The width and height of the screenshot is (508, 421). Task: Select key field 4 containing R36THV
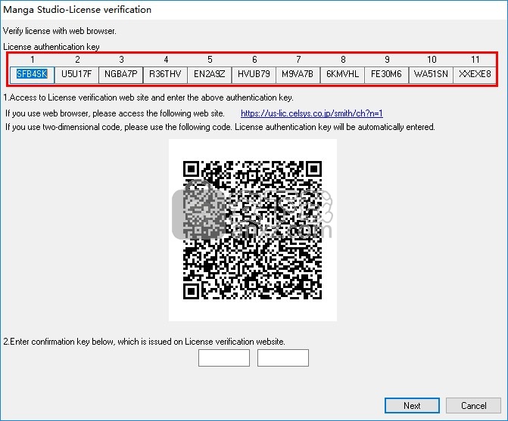click(x=165, y=75)
